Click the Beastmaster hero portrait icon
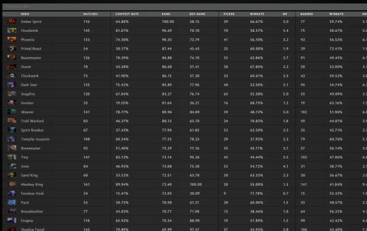 click(x=11, y=58)
